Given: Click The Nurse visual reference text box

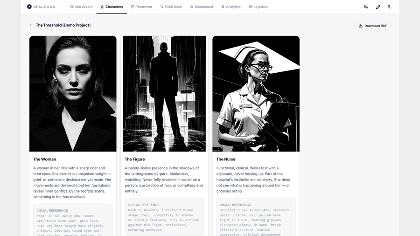Looking at the screenshot, I should point(256,217).
